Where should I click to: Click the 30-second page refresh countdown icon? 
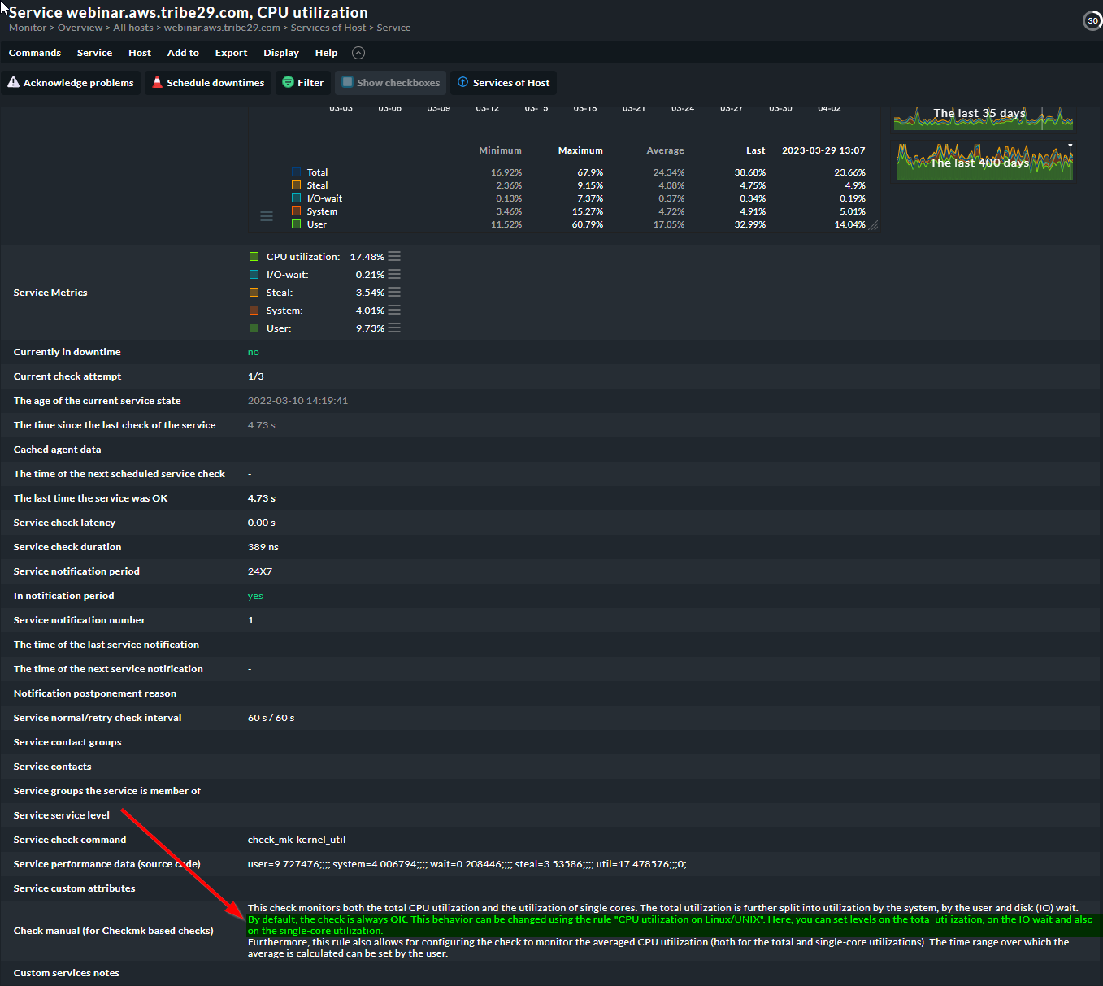pos(1092,21)
